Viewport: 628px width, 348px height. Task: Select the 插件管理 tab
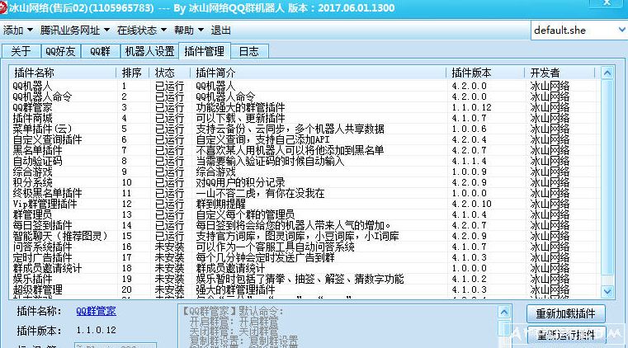click(x=205, y=51)
